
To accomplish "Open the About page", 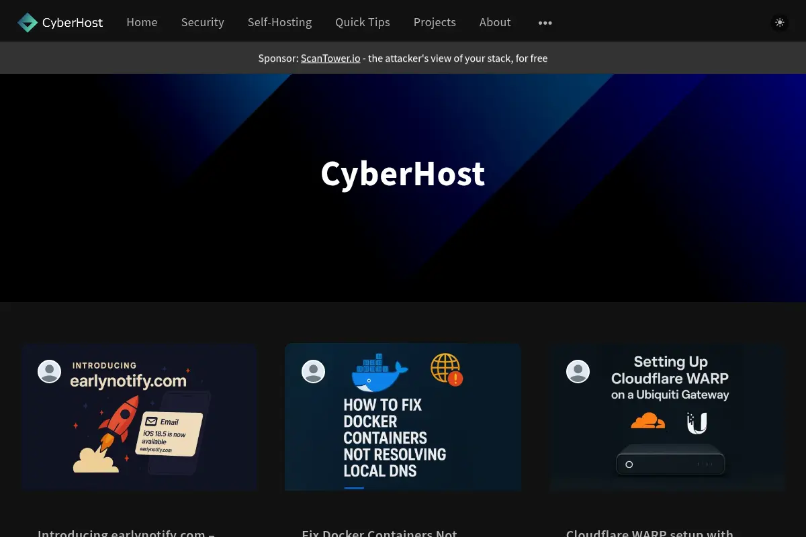I will pyautogui.click(x=495, y=22).
